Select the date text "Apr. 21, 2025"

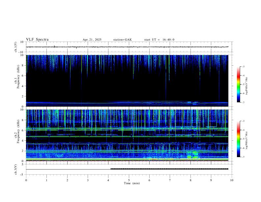(92, 40)
